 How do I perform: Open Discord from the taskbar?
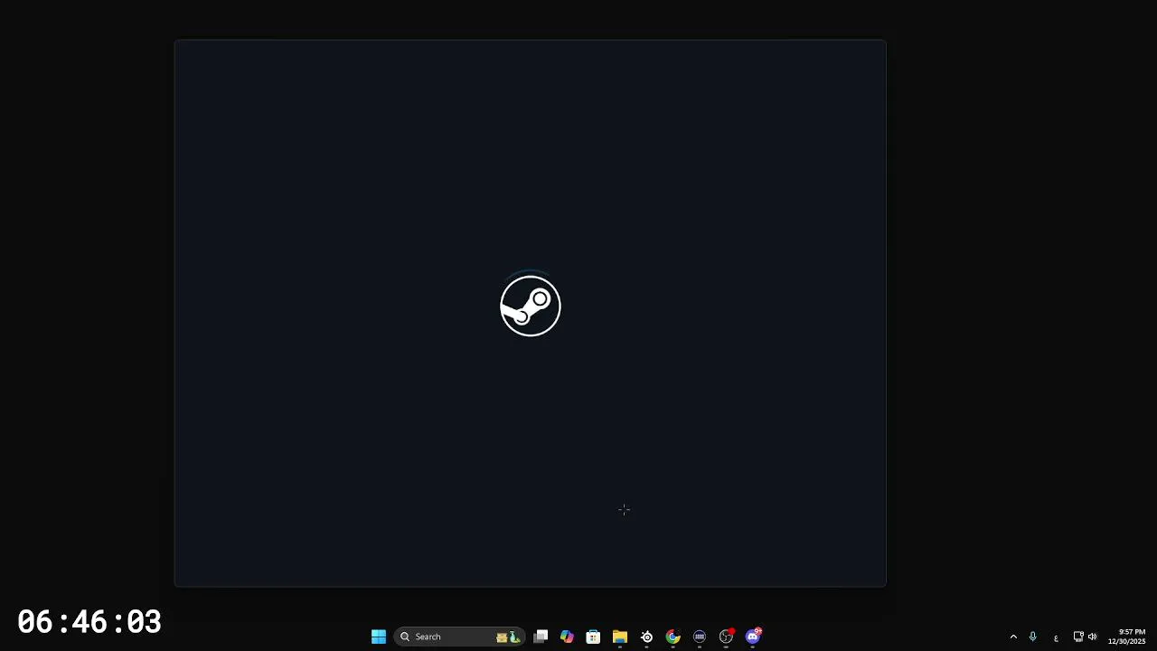(x=753, y=637)
